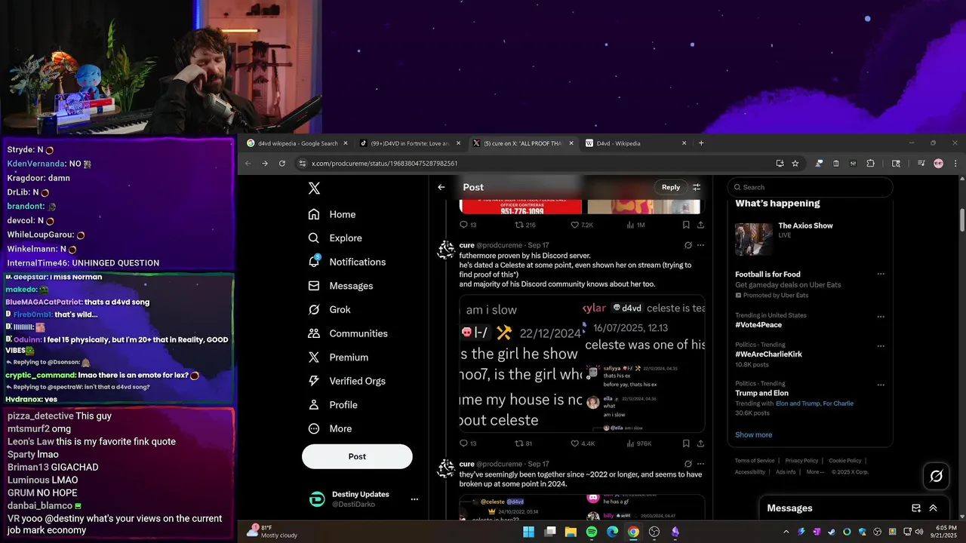966x543 pixels.
Task: Open options for Football is for Food
Action: (x=881, y=275)
